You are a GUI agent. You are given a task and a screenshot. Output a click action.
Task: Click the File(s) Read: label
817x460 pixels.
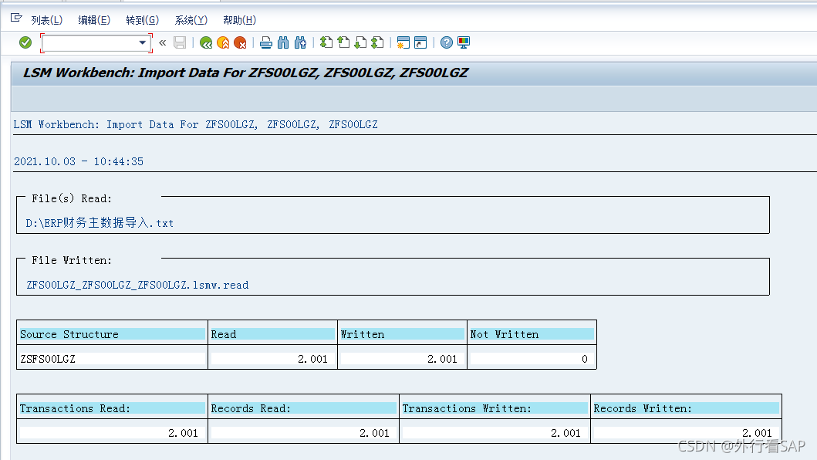point(72,198)
